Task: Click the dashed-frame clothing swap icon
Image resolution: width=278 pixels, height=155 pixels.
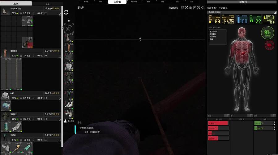Action: pyautogui.click(x=69, y=28)
